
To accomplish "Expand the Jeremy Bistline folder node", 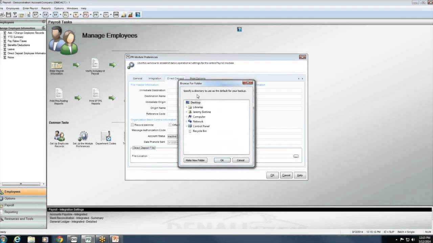I will pyautogui.click(x=186, y=112).
